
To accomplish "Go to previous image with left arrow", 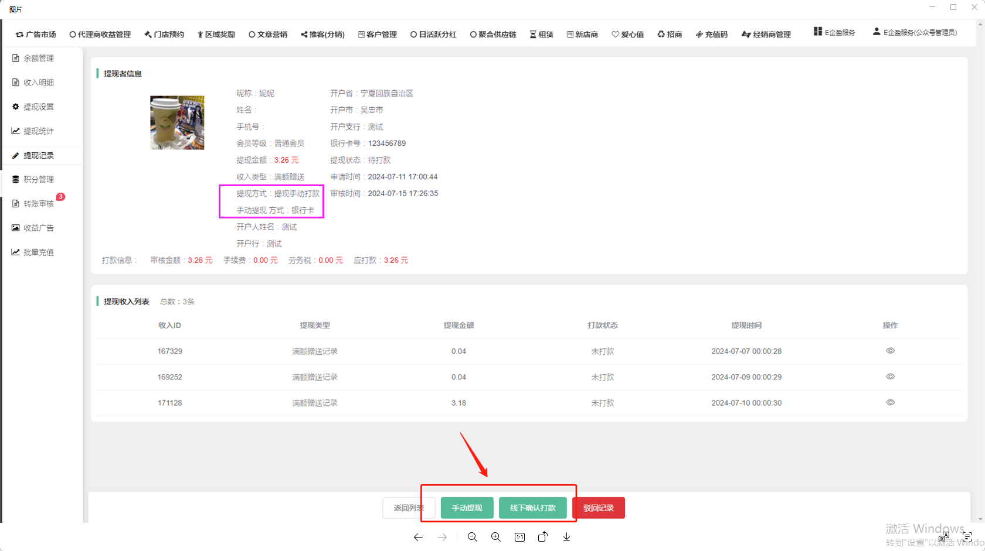I will click(x=418, y=537).
